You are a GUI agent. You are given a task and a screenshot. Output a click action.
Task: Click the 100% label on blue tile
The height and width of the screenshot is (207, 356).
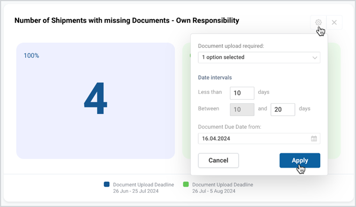(x=31, y=56)
